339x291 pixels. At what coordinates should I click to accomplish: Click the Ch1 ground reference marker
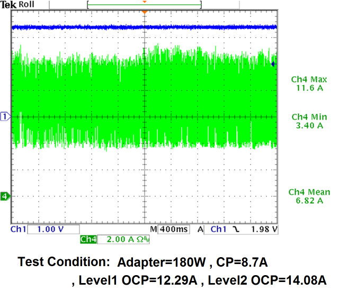click(x=5, y=116)
